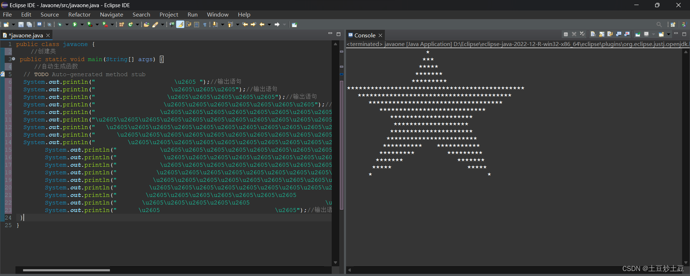Open the Window menu
The image size is (690, 276).
click(x=218, y=14)
